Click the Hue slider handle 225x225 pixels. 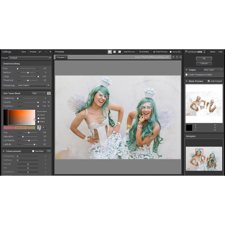point(29,132)
